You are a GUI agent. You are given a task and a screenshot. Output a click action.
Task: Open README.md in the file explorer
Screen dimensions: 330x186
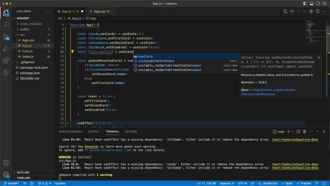coord(29,79)
